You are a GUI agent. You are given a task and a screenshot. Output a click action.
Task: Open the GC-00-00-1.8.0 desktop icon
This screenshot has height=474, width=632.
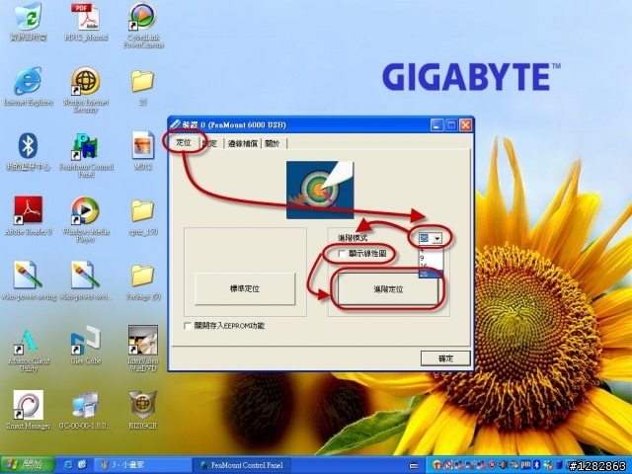tap(86, 406)
